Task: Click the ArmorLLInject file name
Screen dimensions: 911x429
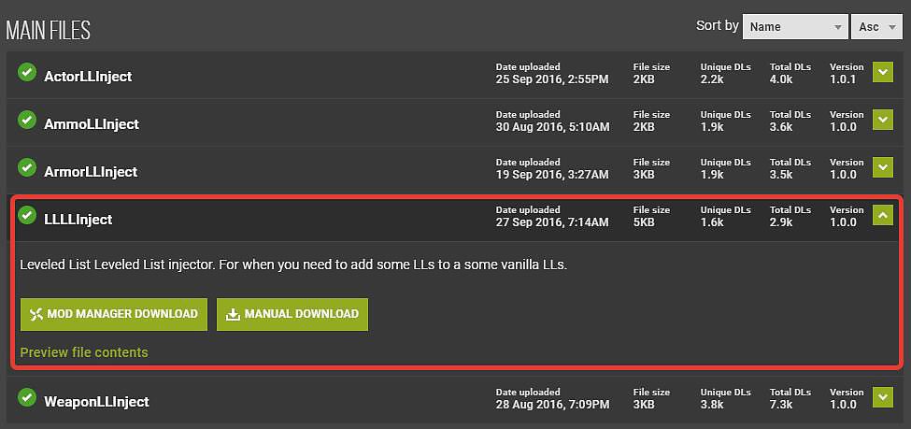Action: [91, 172]
